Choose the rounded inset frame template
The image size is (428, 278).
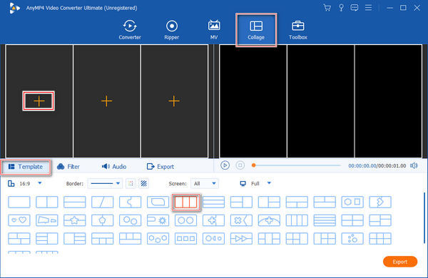click(x=158, y=202)
